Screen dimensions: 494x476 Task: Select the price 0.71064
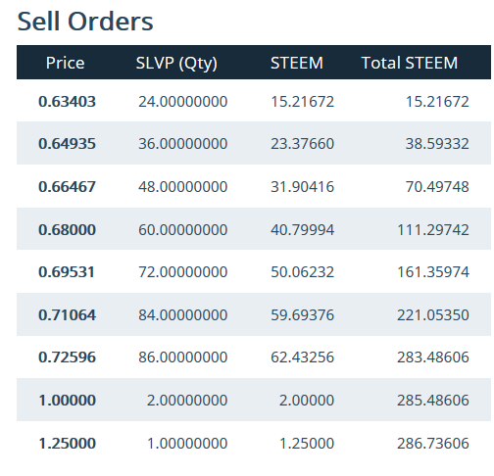(x=67, y=315)
